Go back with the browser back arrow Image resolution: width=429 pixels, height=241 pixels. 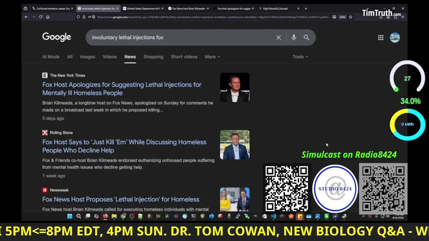coord(26,17)
